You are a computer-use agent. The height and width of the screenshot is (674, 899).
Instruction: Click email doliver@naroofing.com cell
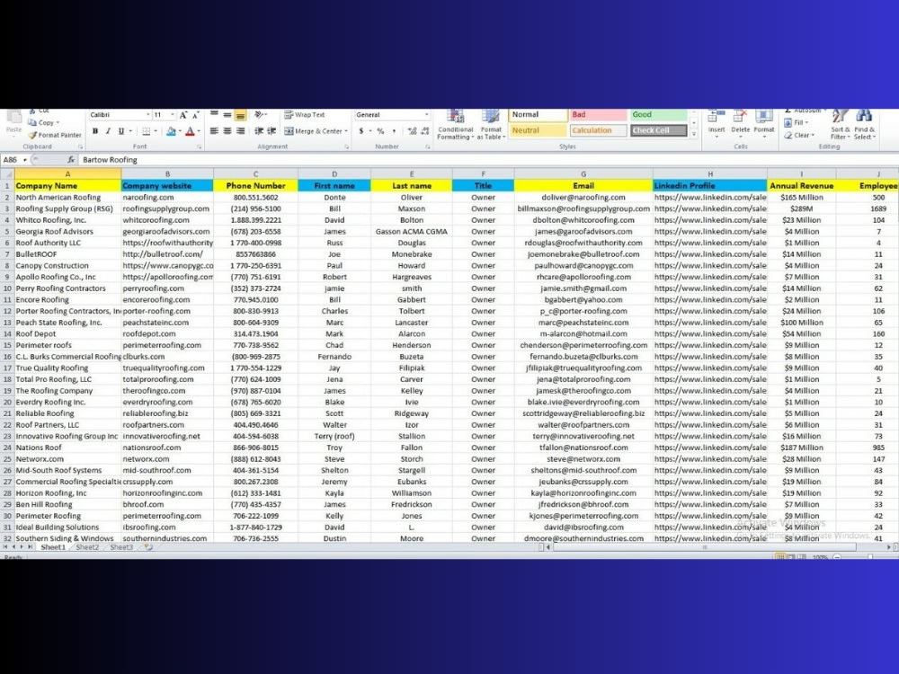tap(583, 197)
